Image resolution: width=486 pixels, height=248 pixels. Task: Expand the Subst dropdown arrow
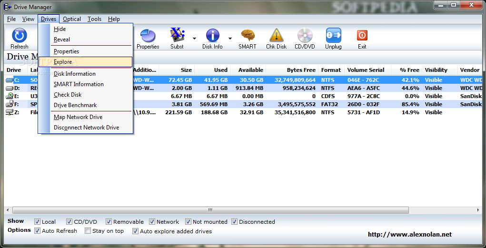point(194,39)
